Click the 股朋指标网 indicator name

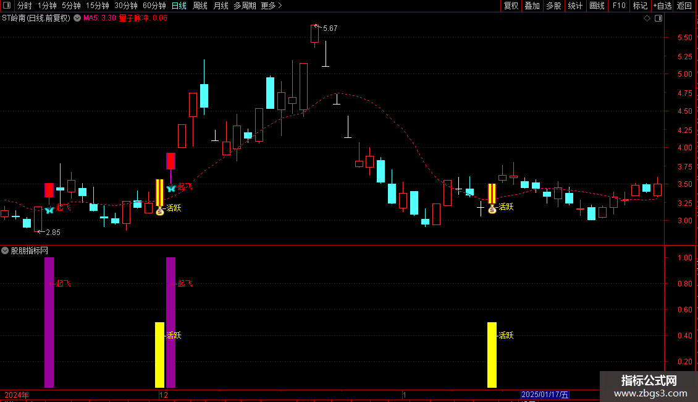tap(30, 251)
